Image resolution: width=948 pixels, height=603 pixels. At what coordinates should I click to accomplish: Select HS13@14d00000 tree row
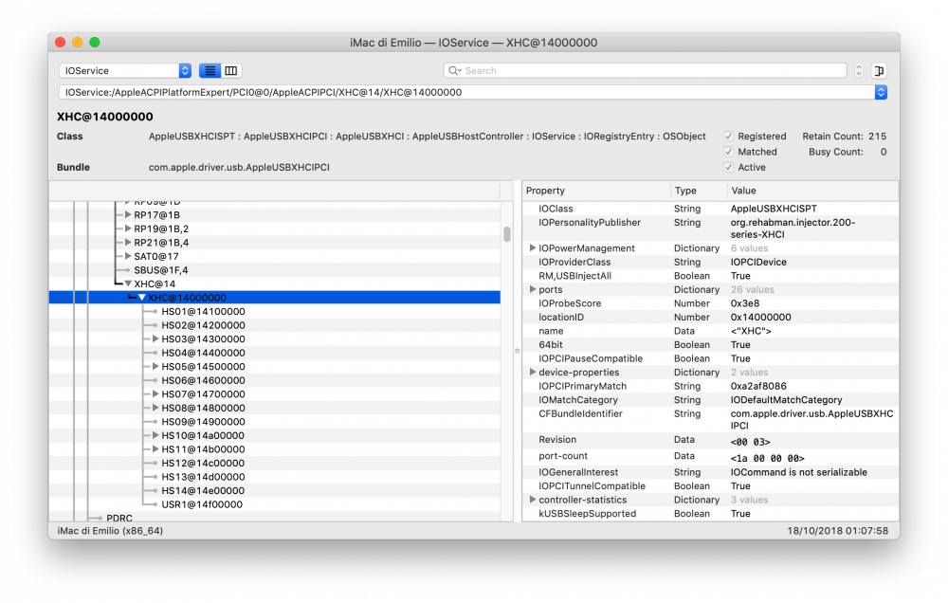275,477
